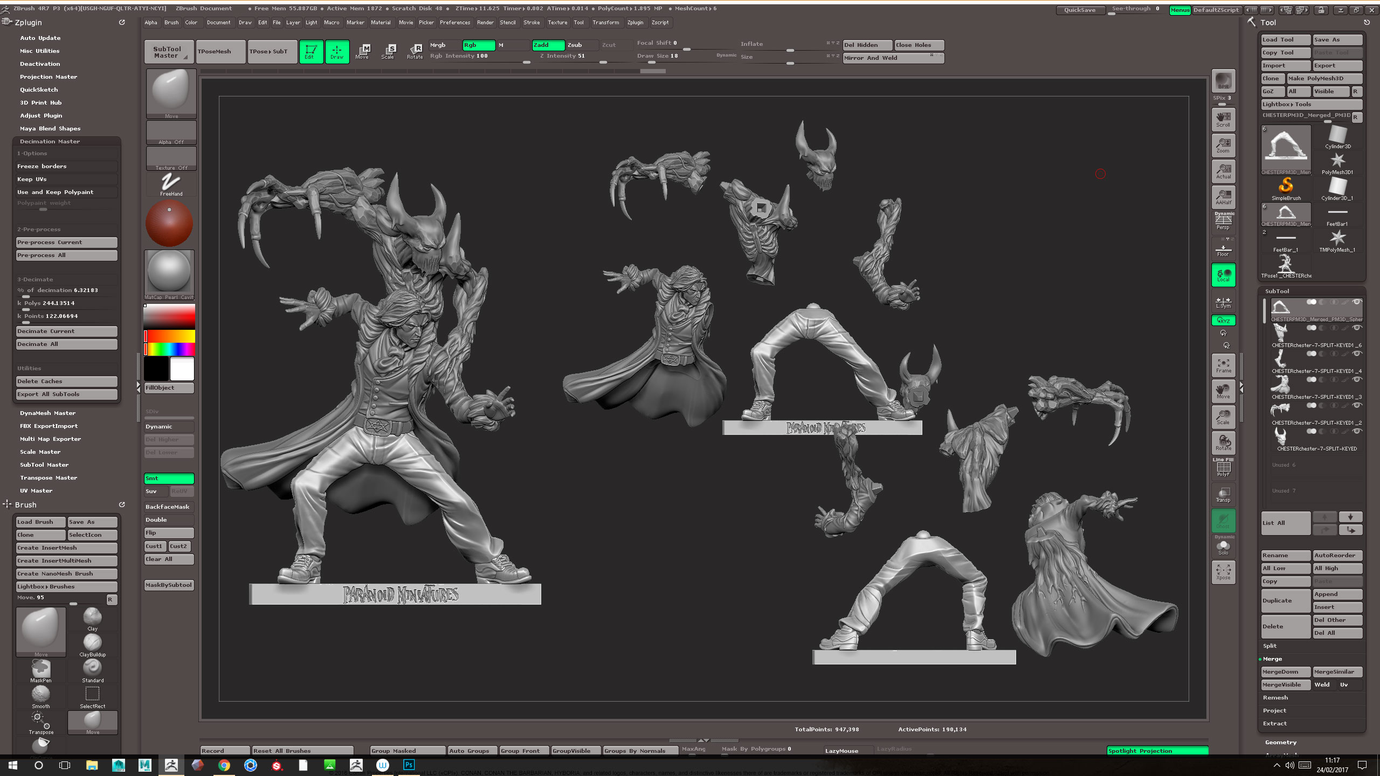Open the Preferences menu
This screenshot has width=1380, height=776.
pyautogui.click(x=455, y=23)
